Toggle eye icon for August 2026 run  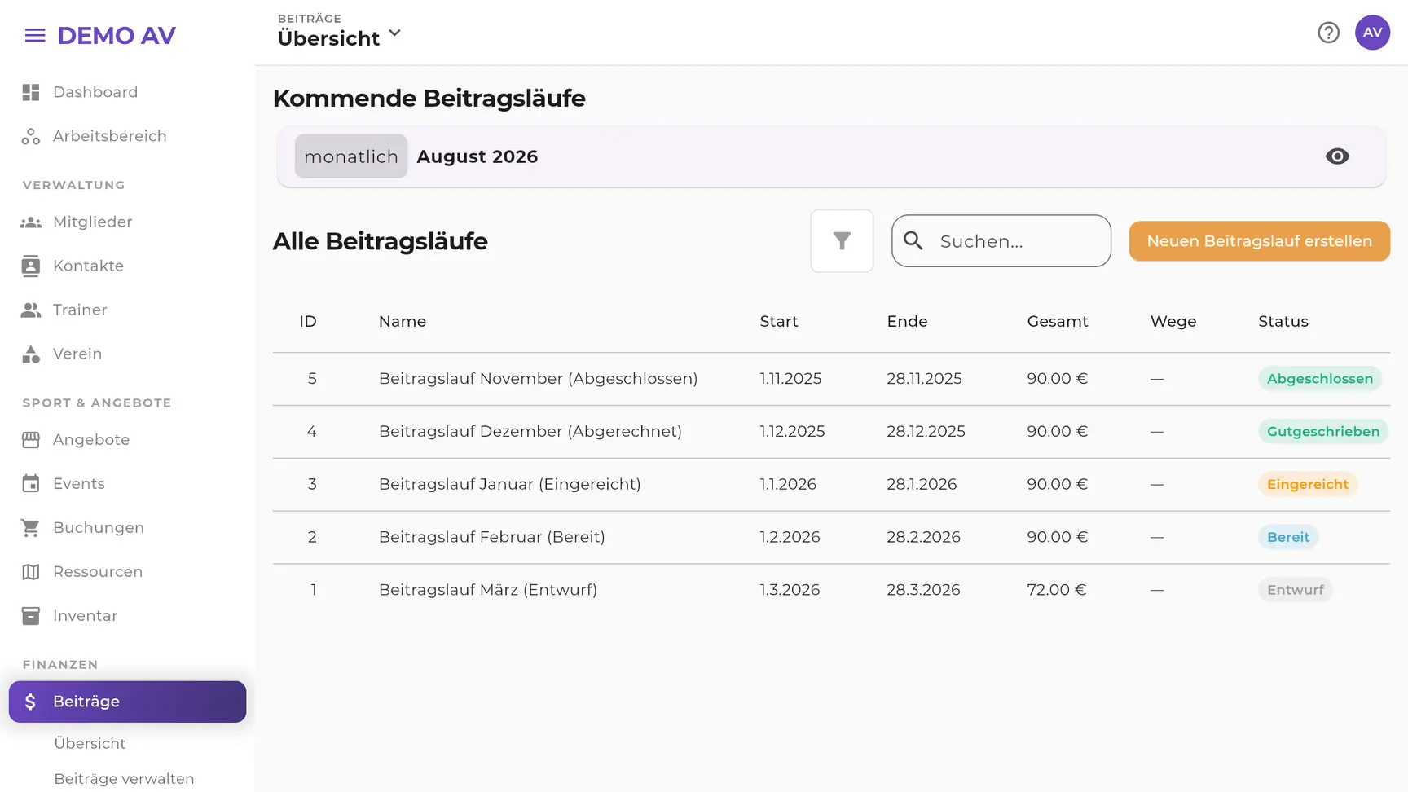[x=1337, y=156]
